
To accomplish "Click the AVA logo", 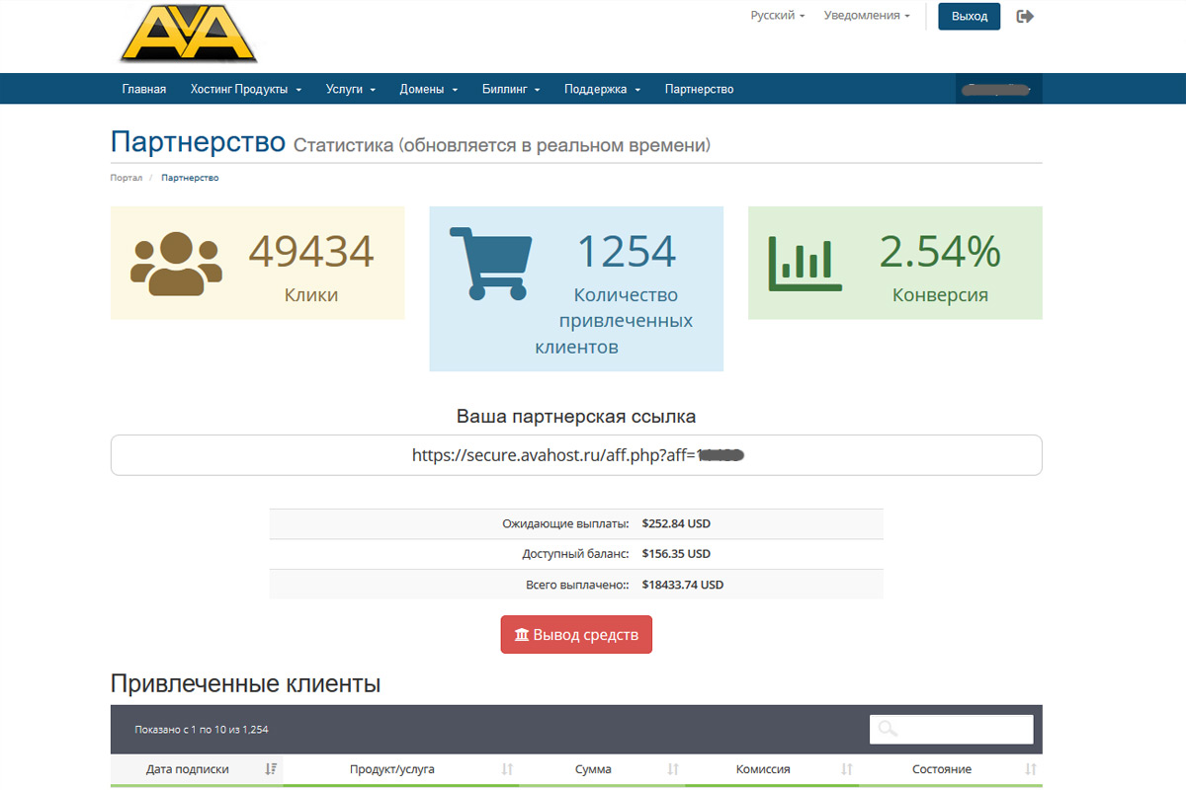I will [x=189, y=34].
